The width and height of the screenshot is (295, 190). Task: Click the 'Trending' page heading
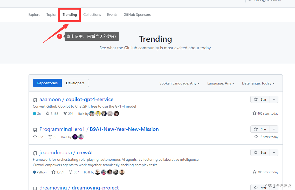tap(155, 39)
